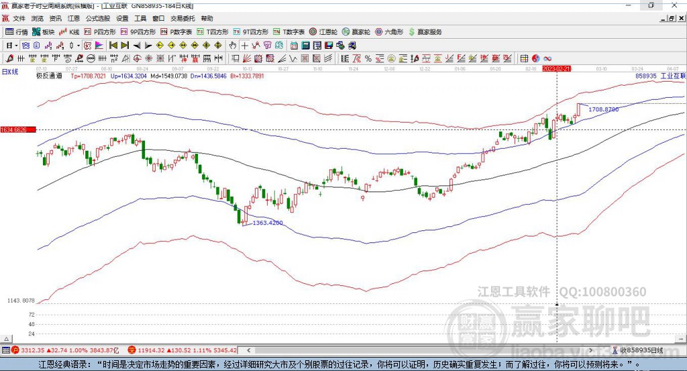Image resolution: width=687 pixels, height=371 pixels.
Task: Open the P数字表 tool
Action: point(176,32)
